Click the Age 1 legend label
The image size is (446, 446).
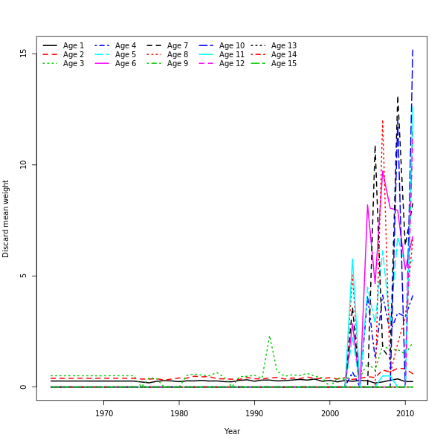click(74, 46)
